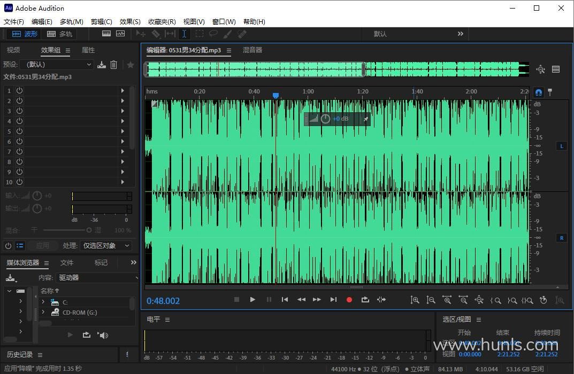The image size is (574, 374).
Task: Sort media browser by 名称 column
Action: [x=49, y=291]
